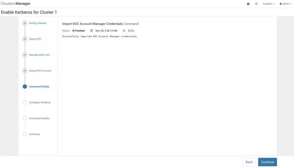The image size is (294, 168).
Task: Select the Configure Kerberos step
Action: [x=40, y=103]
